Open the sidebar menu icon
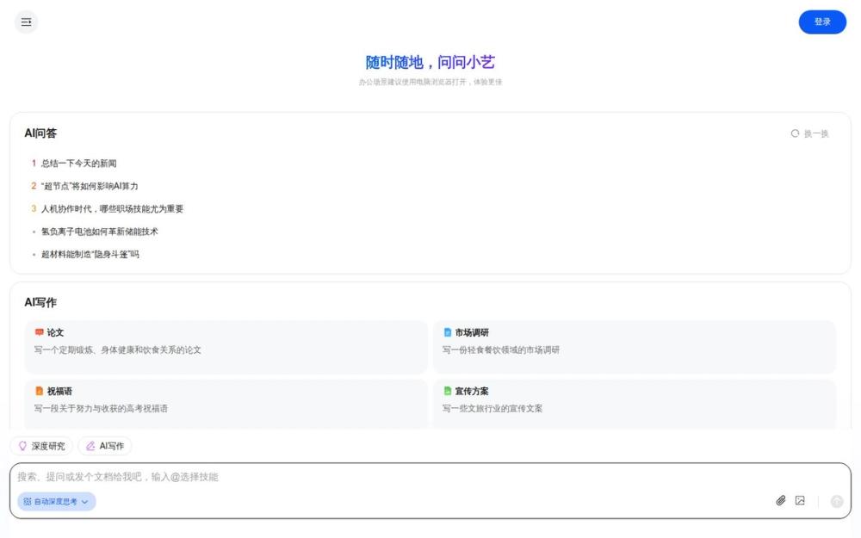Image resolution: width=861 pixels, height=538 pixels. point(26,22)
